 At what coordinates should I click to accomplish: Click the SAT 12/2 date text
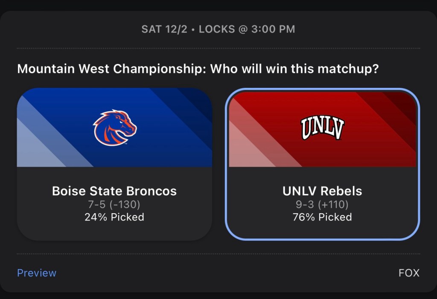click(x=164, y=29)
